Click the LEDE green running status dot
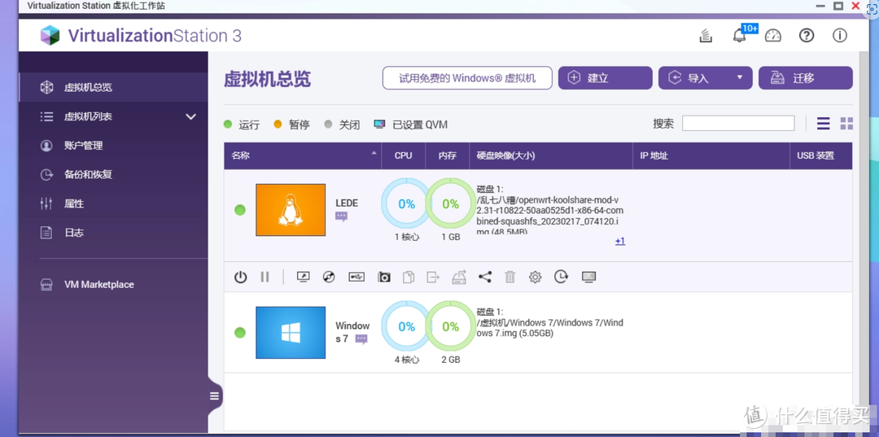 [240, 210]
